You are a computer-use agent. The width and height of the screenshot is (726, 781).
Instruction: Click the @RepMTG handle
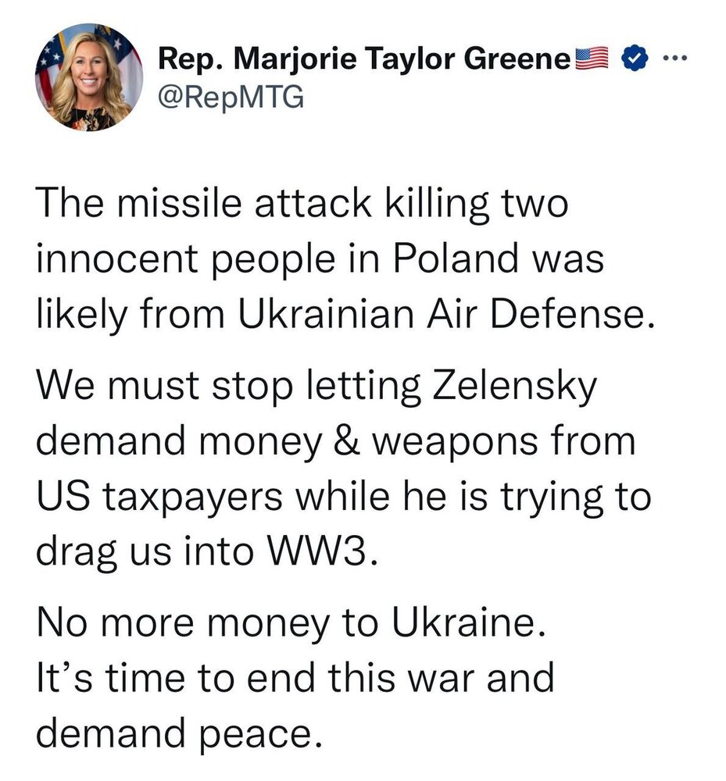tap(231, 98)
